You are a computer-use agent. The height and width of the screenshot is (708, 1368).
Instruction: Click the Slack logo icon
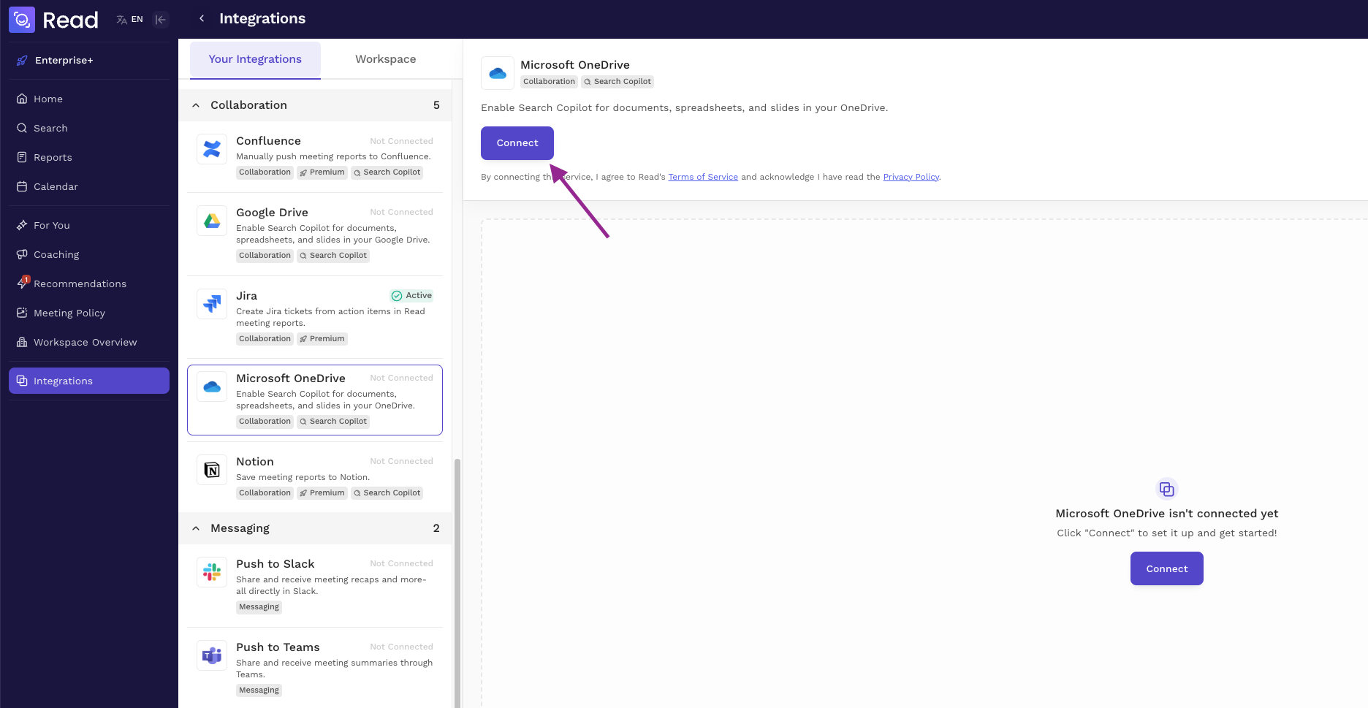tap(212, 572)
